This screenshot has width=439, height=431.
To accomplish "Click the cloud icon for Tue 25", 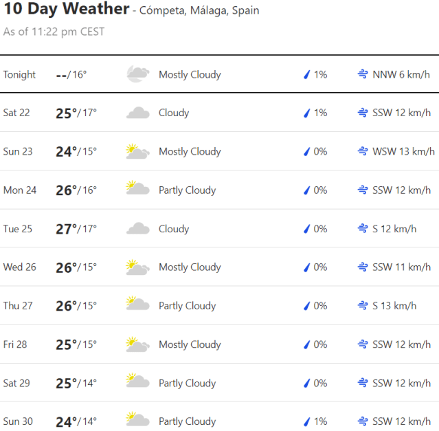I will point(137,229).
